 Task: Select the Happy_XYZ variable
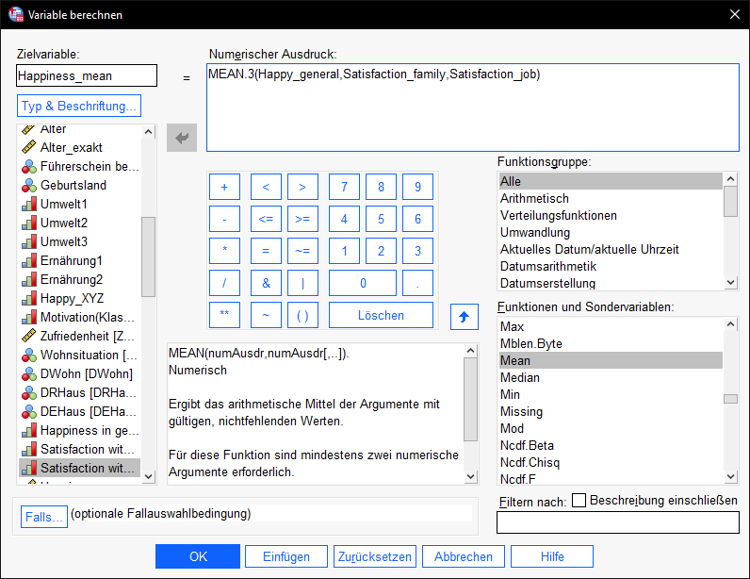tap(79, 298)
